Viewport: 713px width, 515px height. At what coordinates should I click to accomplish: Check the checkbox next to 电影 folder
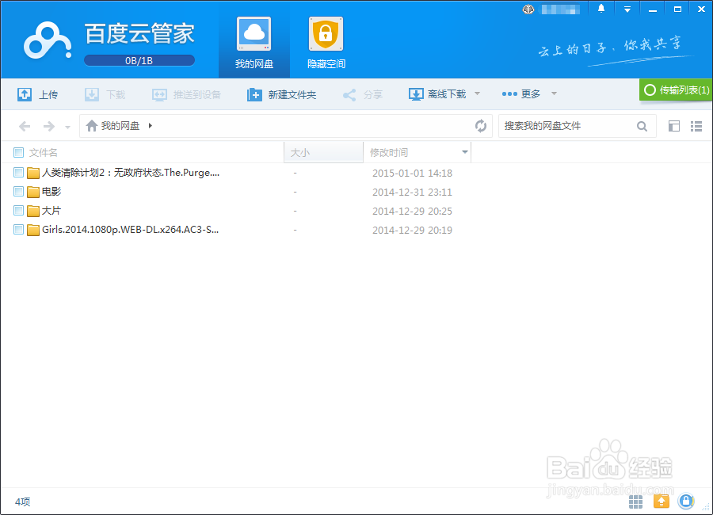[18, 191]
